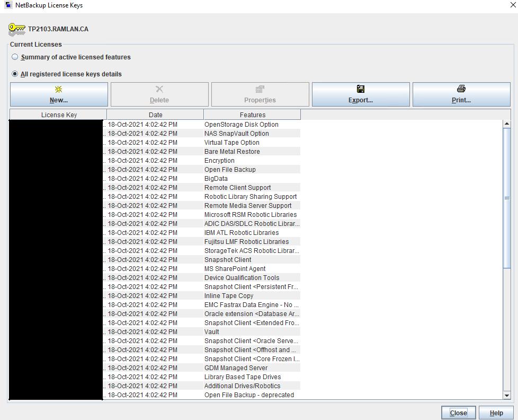The width and height of the screenshot is (518, 420).
Task: Select the StorageTek ACS Robotic Libraries row
Action: [x=155, y=251]
